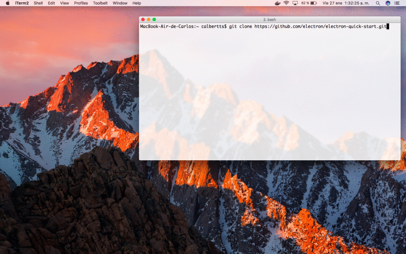Open the AirPlay display menu

tap(295, 3)
